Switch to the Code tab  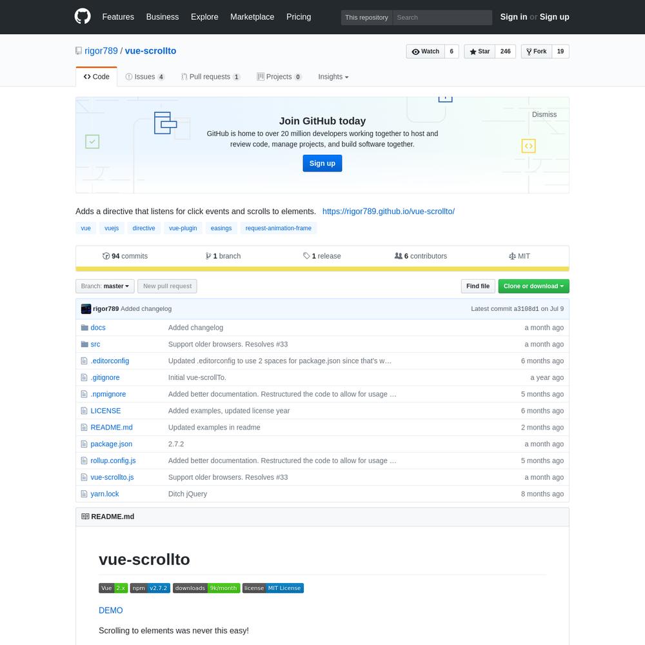point(96,77)
